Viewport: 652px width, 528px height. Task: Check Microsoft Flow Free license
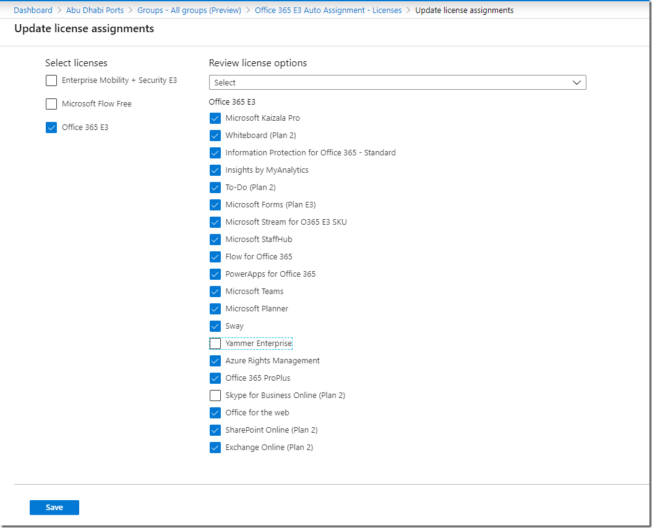tap(51, 103)
